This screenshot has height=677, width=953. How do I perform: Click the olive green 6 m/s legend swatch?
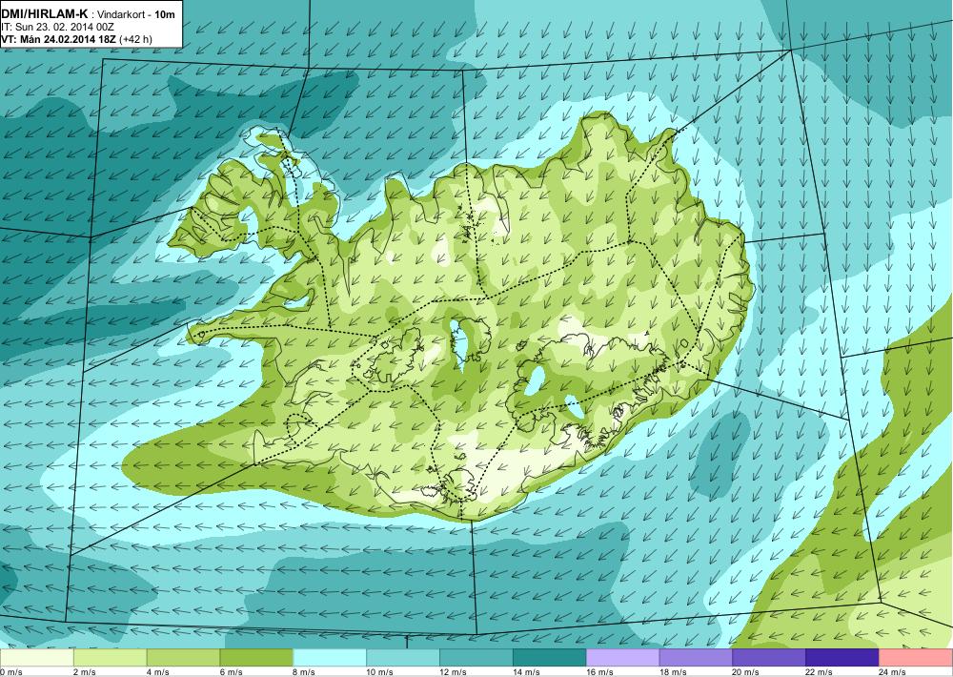(x=256, y=658)
